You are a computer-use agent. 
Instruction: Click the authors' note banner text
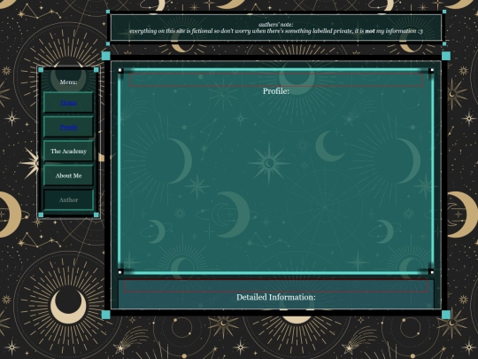pyautogui.click(x=276, y=27)
